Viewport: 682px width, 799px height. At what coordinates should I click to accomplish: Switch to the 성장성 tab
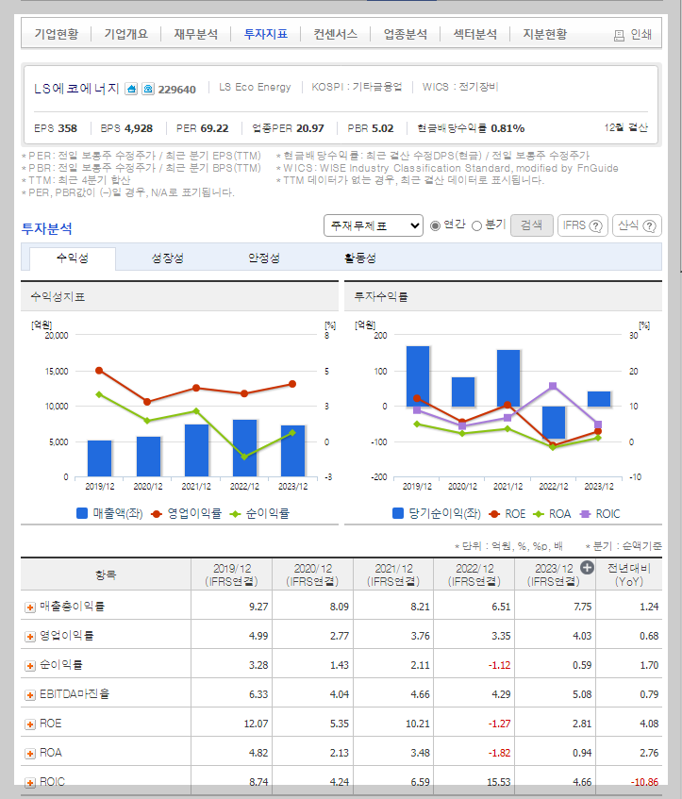168,258
